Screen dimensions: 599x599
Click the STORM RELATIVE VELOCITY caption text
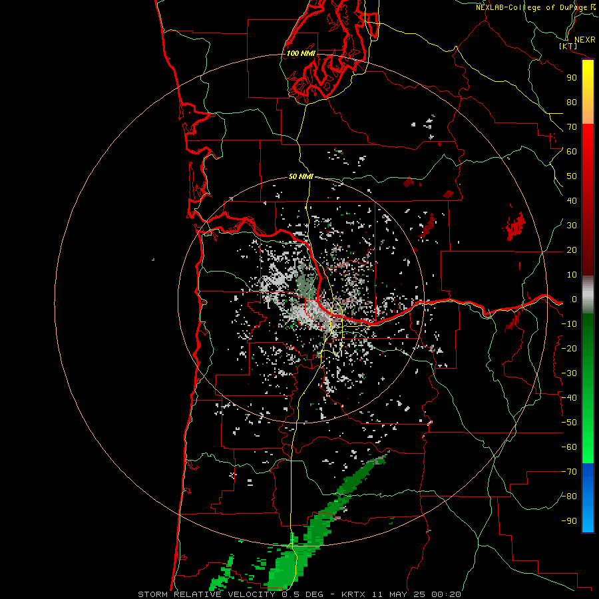coord(206,594)
